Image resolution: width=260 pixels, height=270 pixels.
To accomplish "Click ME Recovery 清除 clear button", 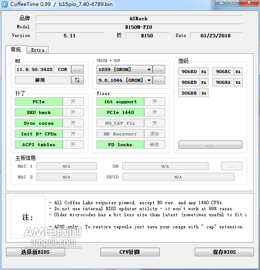I will (x=154, y=134).
